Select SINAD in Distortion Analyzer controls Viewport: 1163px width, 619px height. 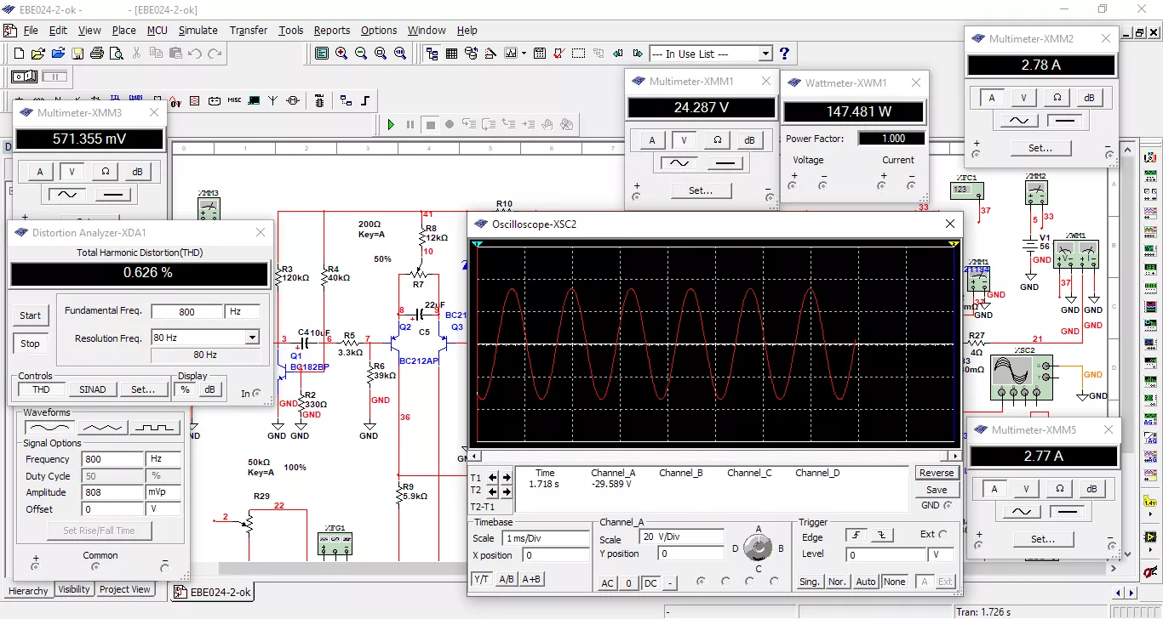[x=93, y=389]
